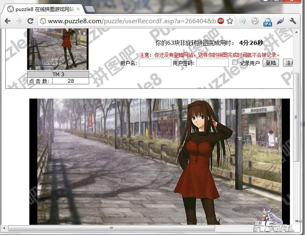305x235 pixels.
Task: Click the horizontal scrollbar thumb
Action: [x=112, y=228]
